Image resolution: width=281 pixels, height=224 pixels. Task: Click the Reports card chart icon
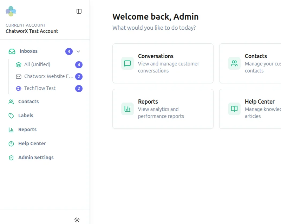(x=128, y=109)
